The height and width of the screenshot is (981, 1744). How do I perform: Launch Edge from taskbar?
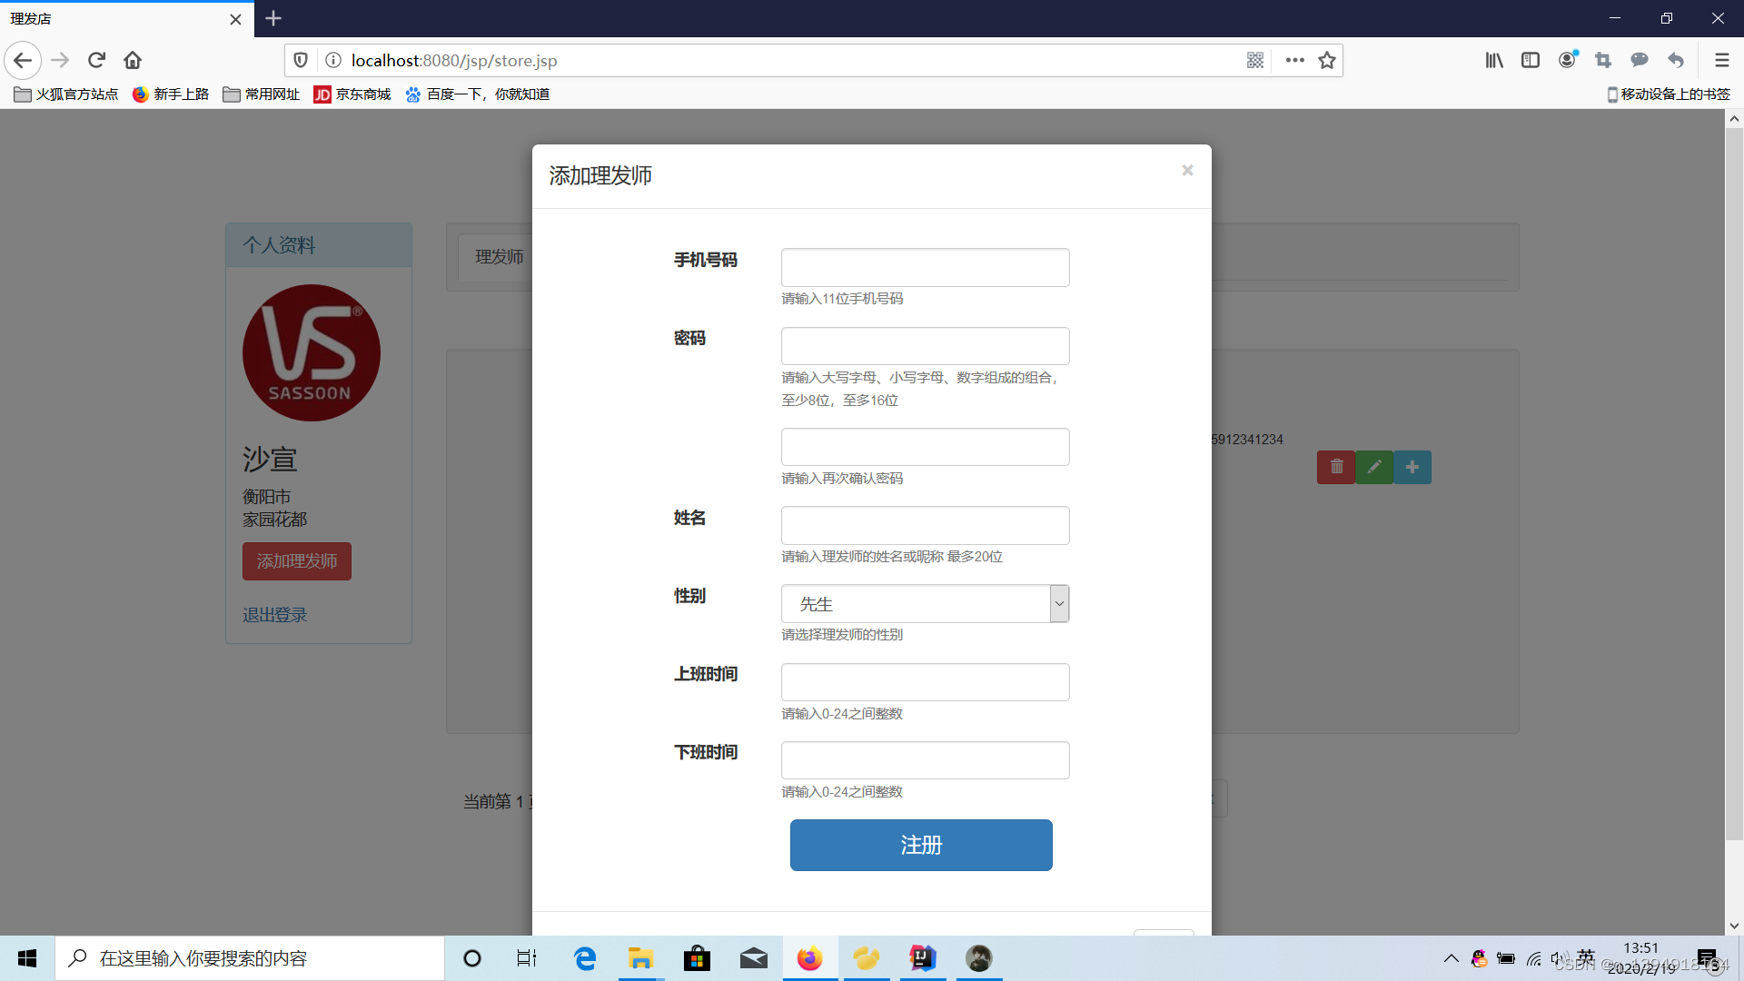(x=585, y=958)
